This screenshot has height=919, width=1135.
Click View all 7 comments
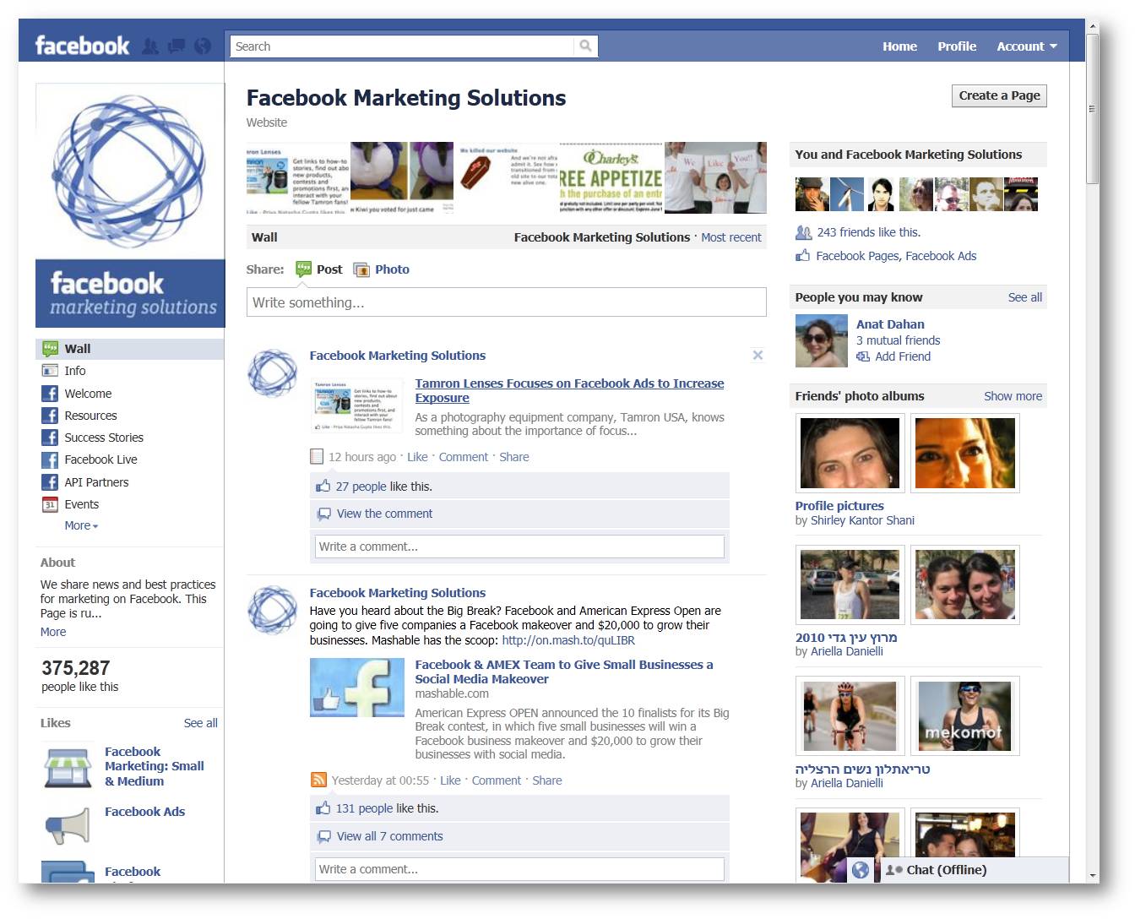pyautogui.click(x=389, y=836)
